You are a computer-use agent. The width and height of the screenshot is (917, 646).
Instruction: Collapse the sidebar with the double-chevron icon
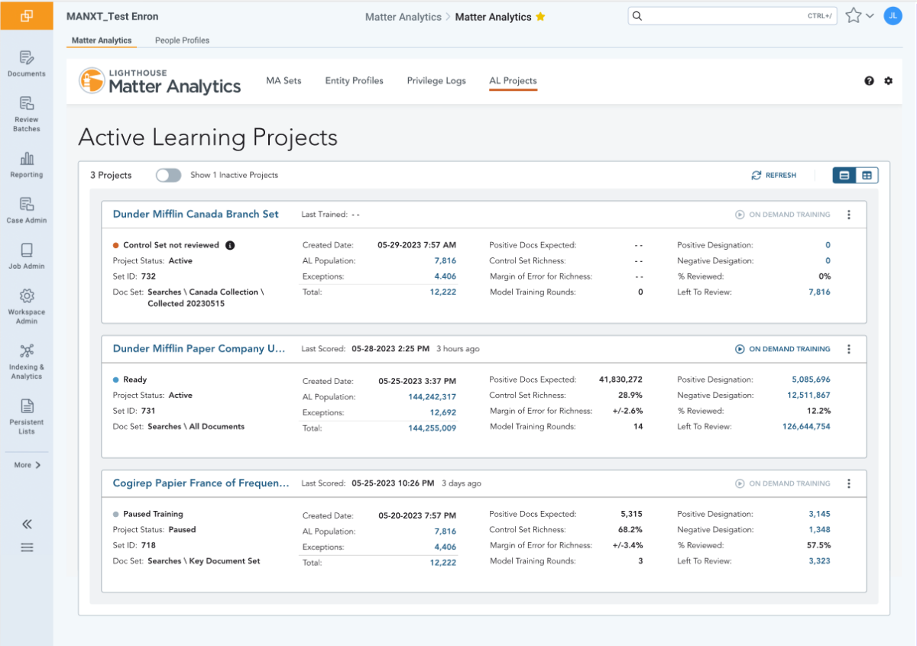click(x=27, y=524)
